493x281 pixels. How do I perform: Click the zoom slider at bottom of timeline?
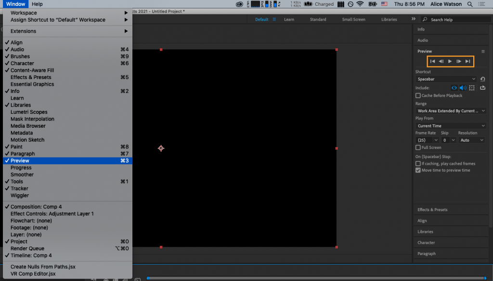click(148, 278)
